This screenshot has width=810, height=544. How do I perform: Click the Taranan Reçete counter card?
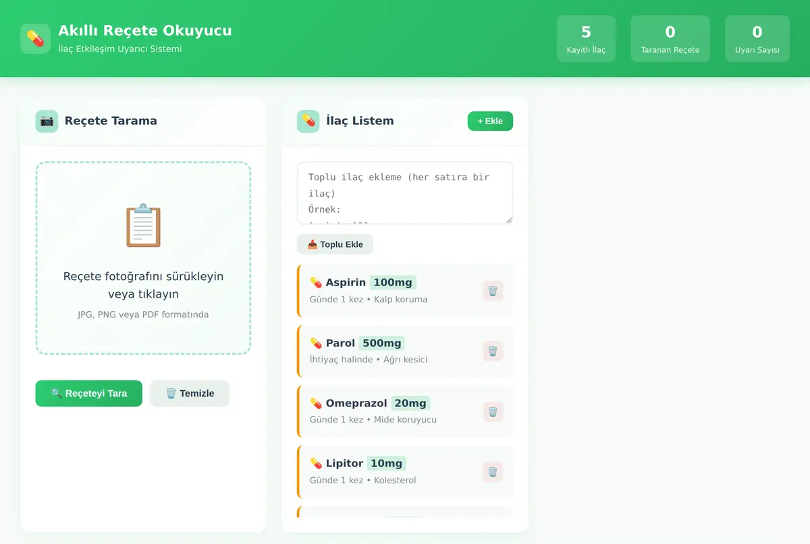670,38
